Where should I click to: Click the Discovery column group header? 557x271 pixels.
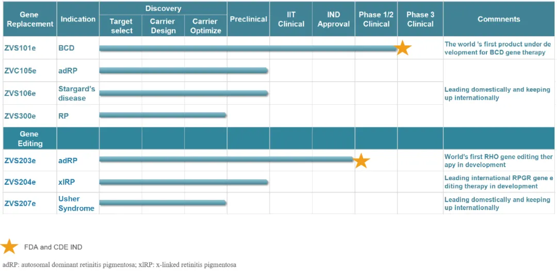pyautogui.click(x=163, y=8)
